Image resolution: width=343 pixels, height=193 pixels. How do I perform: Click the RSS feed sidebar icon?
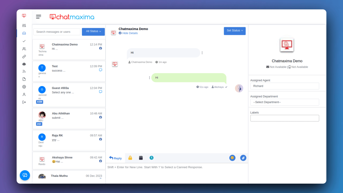[24, 72]
